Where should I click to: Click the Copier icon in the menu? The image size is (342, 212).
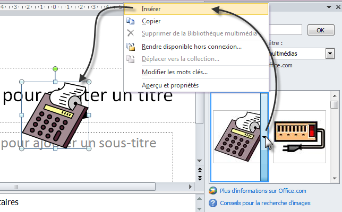click(131, 21)
